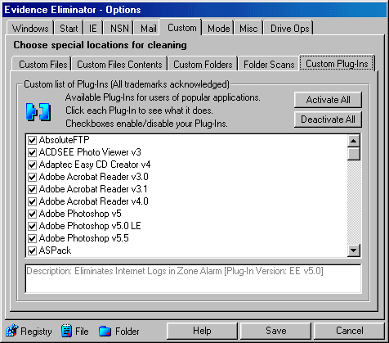
Task: Select 'Adobe Photoshop v5' list entry
Action: point(80,214)
